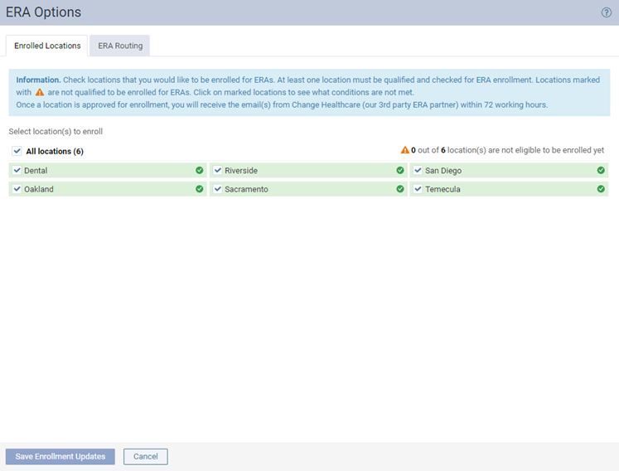This screenshot has width=619, height=471.
Task: Click the green check icon for San Diego
Action: (601, 170)
